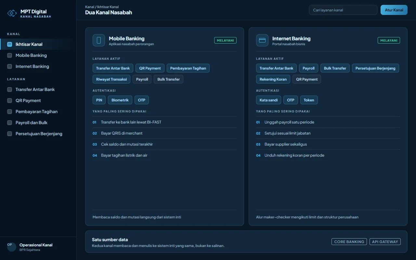Click the QR Payment chip in Internet Banking card
The width and height of the screenshot is (416, 260).
(x=307, y=79)
